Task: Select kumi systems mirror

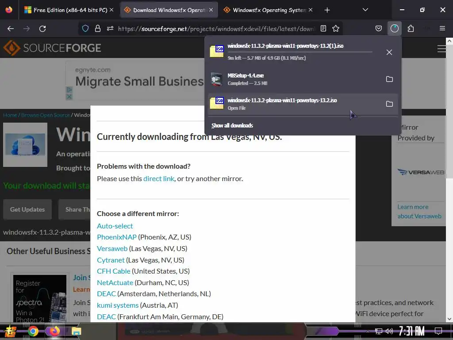Action: point(118,305)
